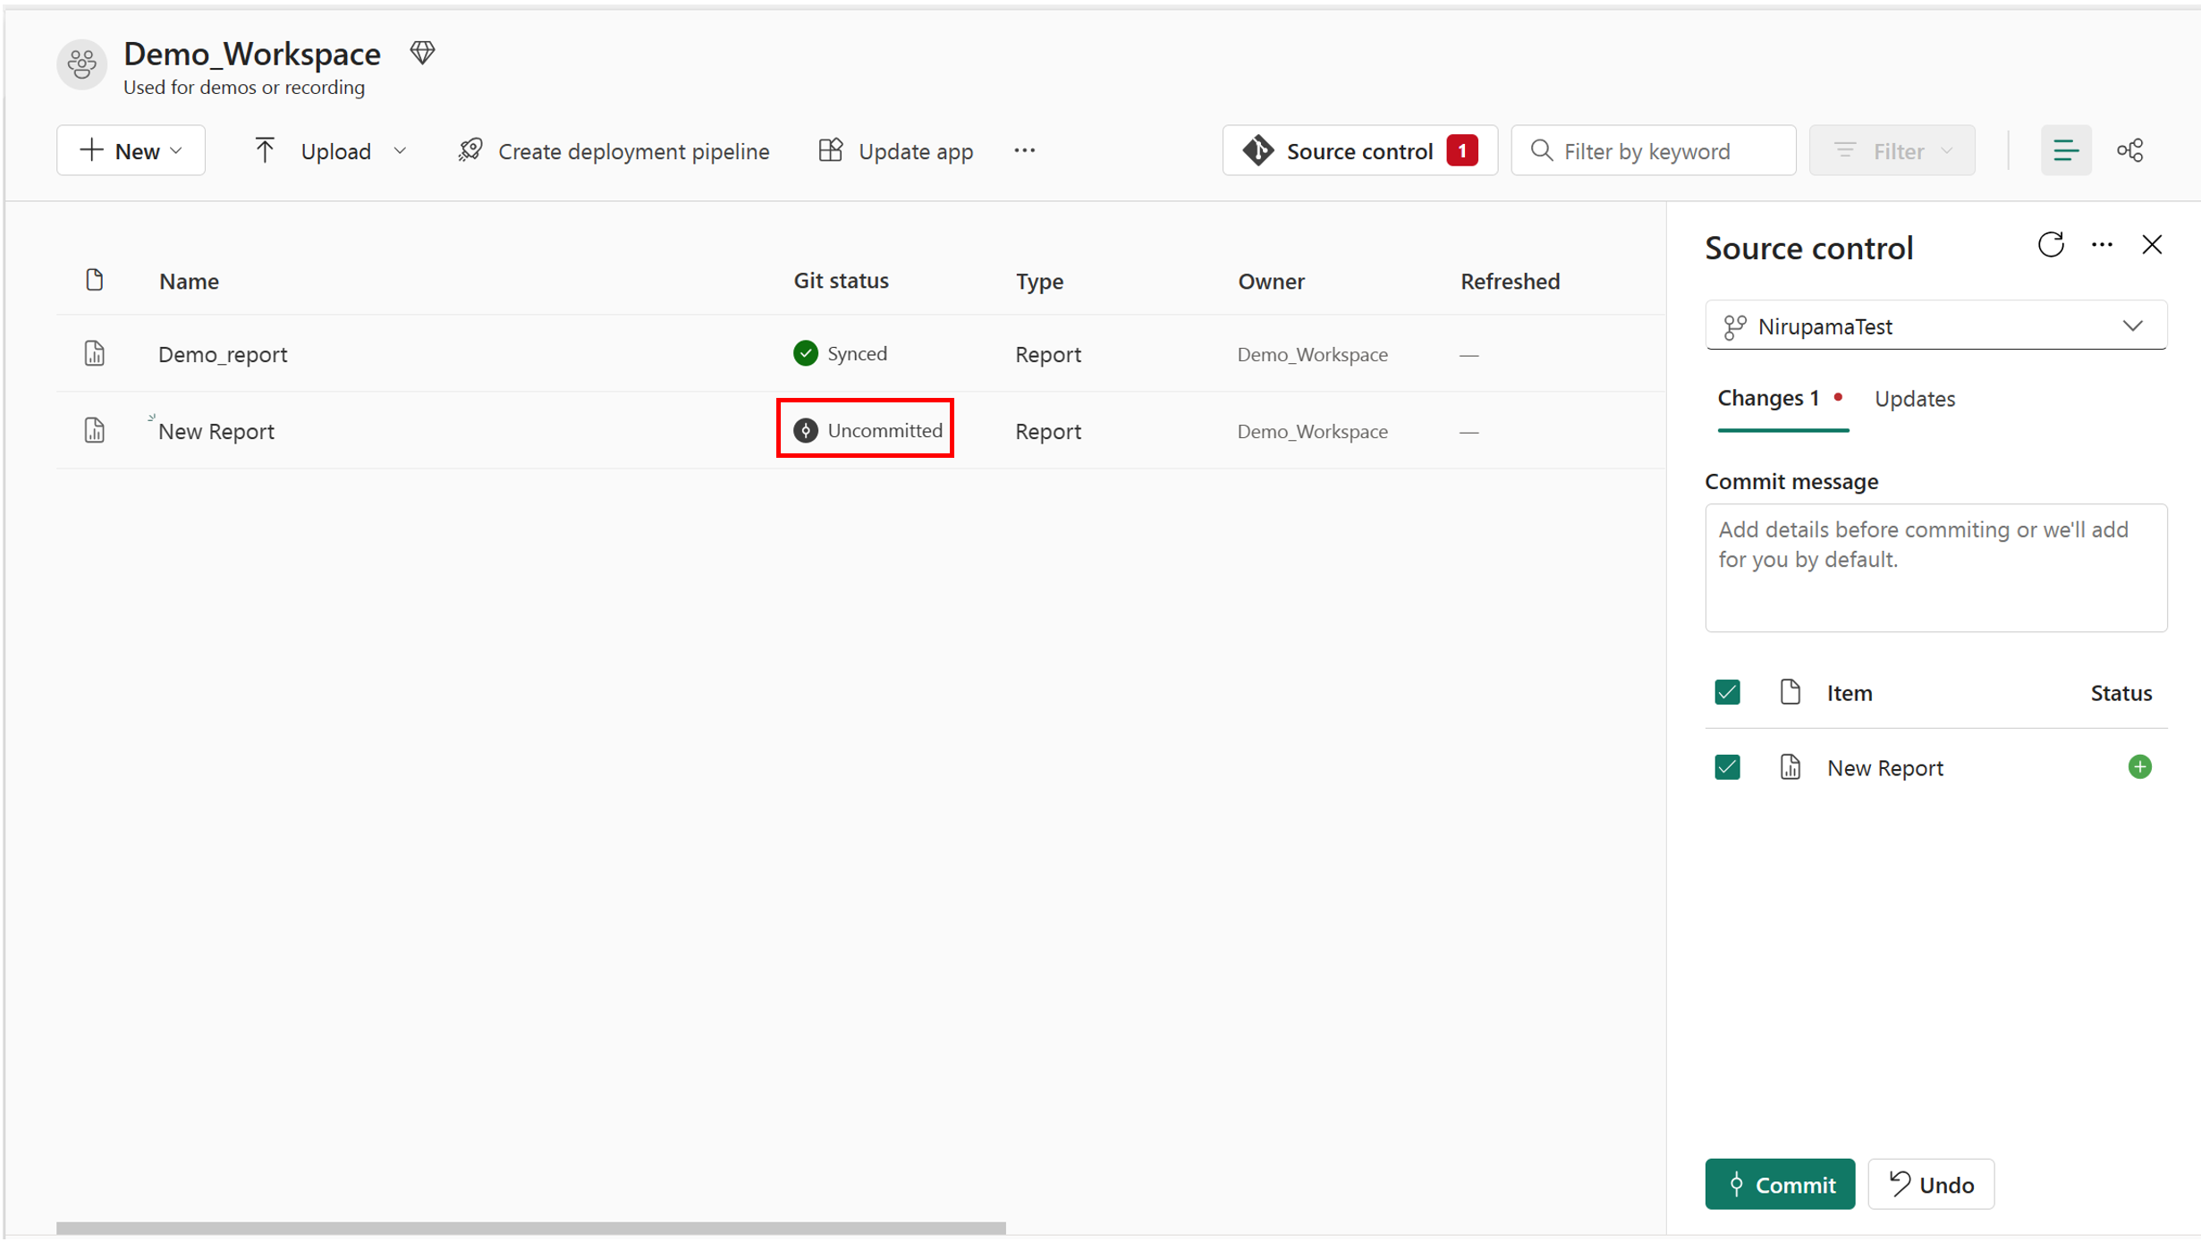2201x1242 pixels.
Task: Click the Uncommitted git status icon
Action: click(806, 430)
